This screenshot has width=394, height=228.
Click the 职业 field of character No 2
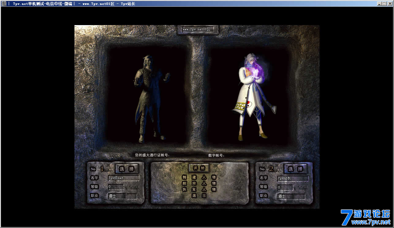click(291, 196)
